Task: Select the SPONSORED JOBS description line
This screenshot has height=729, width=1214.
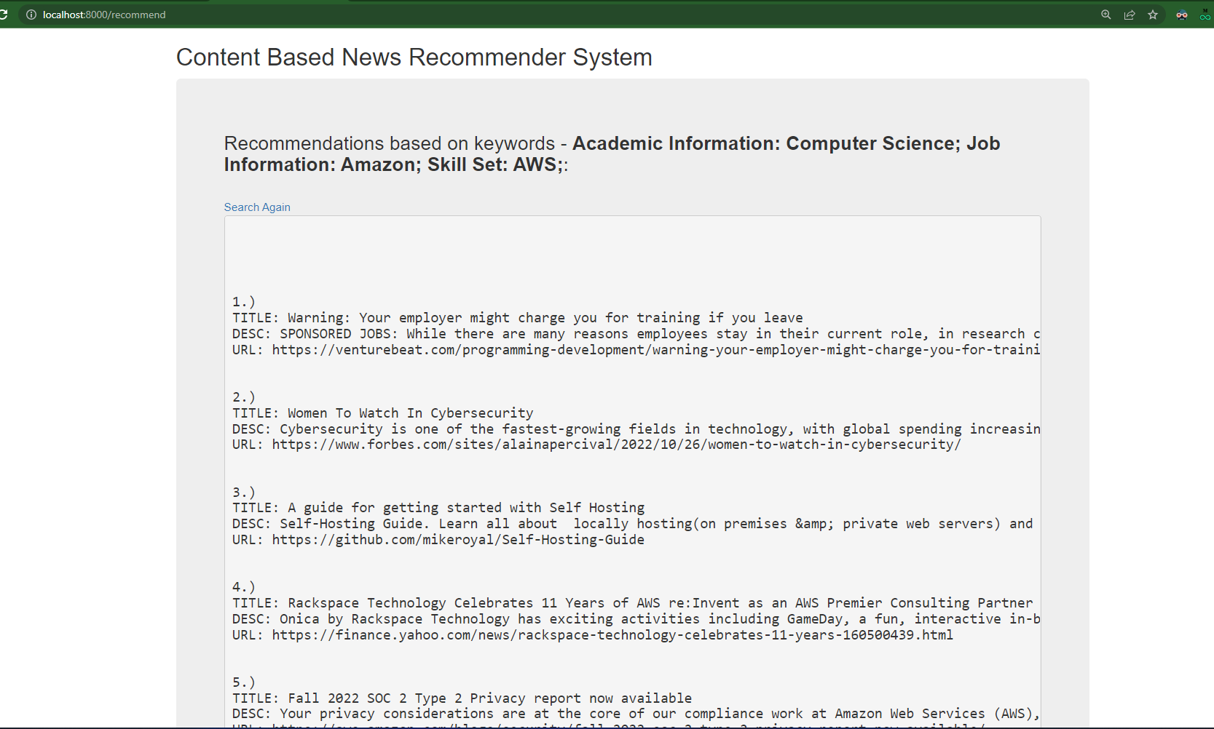Action: (x=636, y=334)
